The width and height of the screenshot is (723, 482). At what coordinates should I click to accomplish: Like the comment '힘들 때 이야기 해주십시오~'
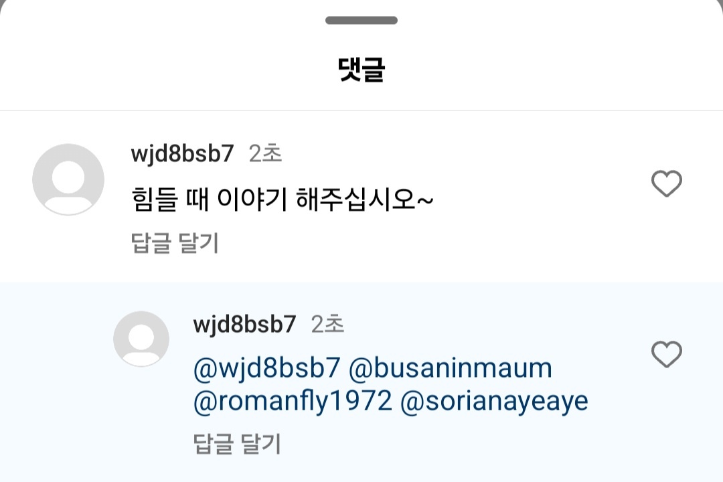coord(666,183)
